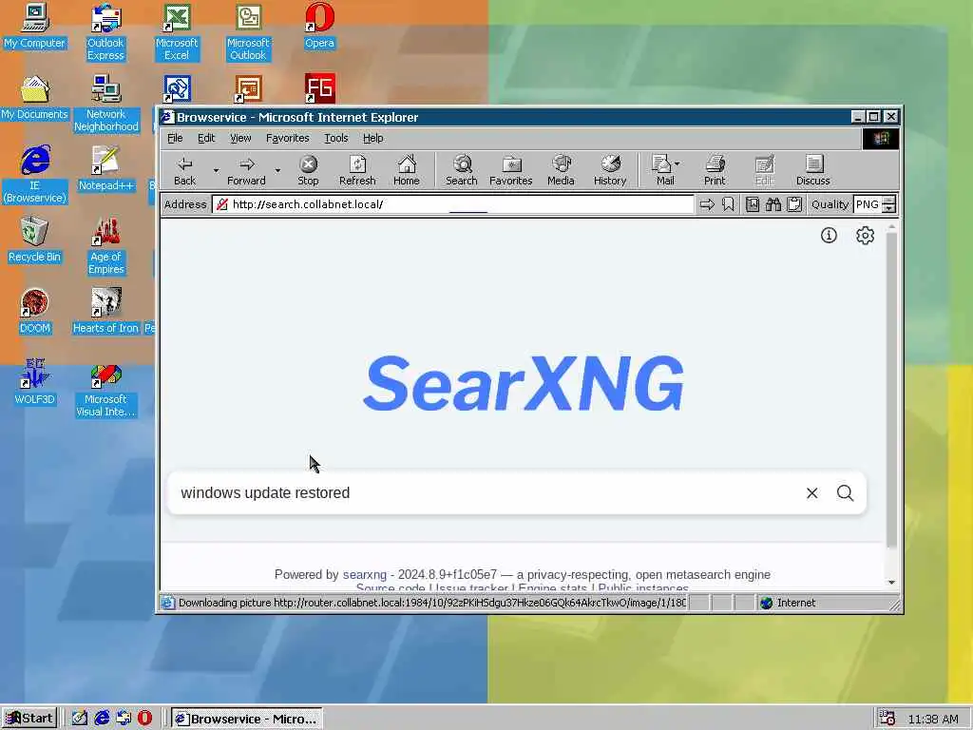
Task: Click the page vertical scrollbar thumb
Action: 891,391
